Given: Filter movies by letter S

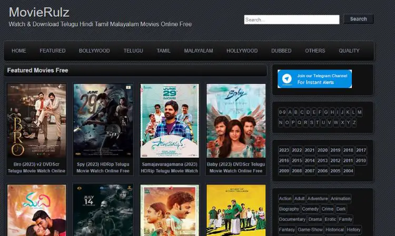Looking at the screenshot, I should point(312,122).
